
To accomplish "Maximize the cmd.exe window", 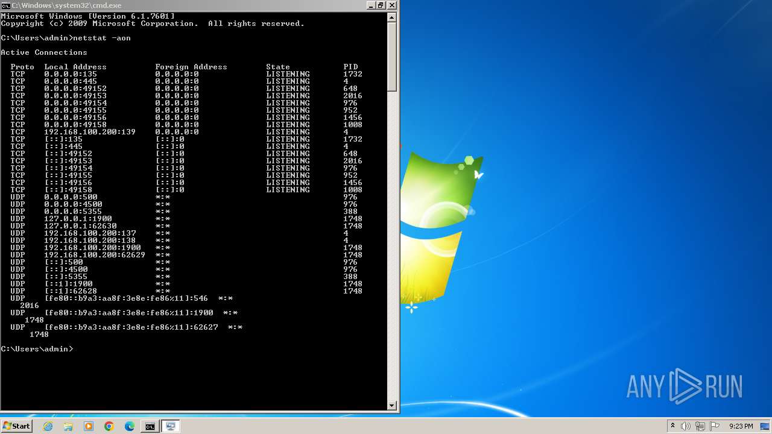I will pos(381,5).
